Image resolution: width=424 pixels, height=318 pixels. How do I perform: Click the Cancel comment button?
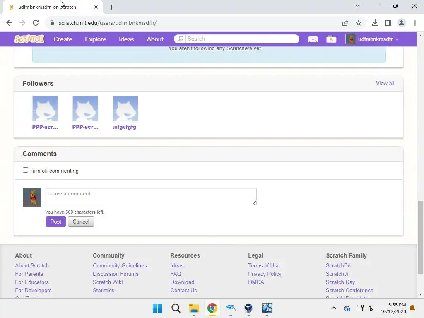[x=81, y=222]
